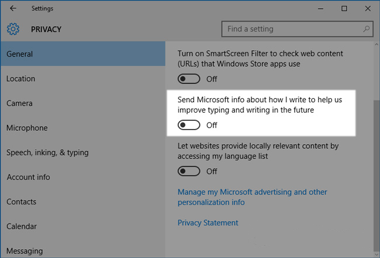Click the search magnifier icon
Screen dimensions: 380x258
click(366, 29)
